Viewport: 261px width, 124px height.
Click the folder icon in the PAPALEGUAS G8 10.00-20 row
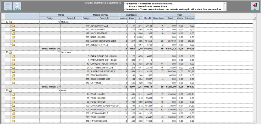[x=13, y=56]
